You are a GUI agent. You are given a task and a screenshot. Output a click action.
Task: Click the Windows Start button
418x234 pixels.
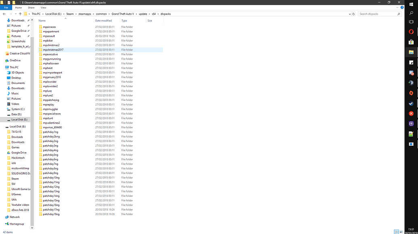tap(412, 4)
